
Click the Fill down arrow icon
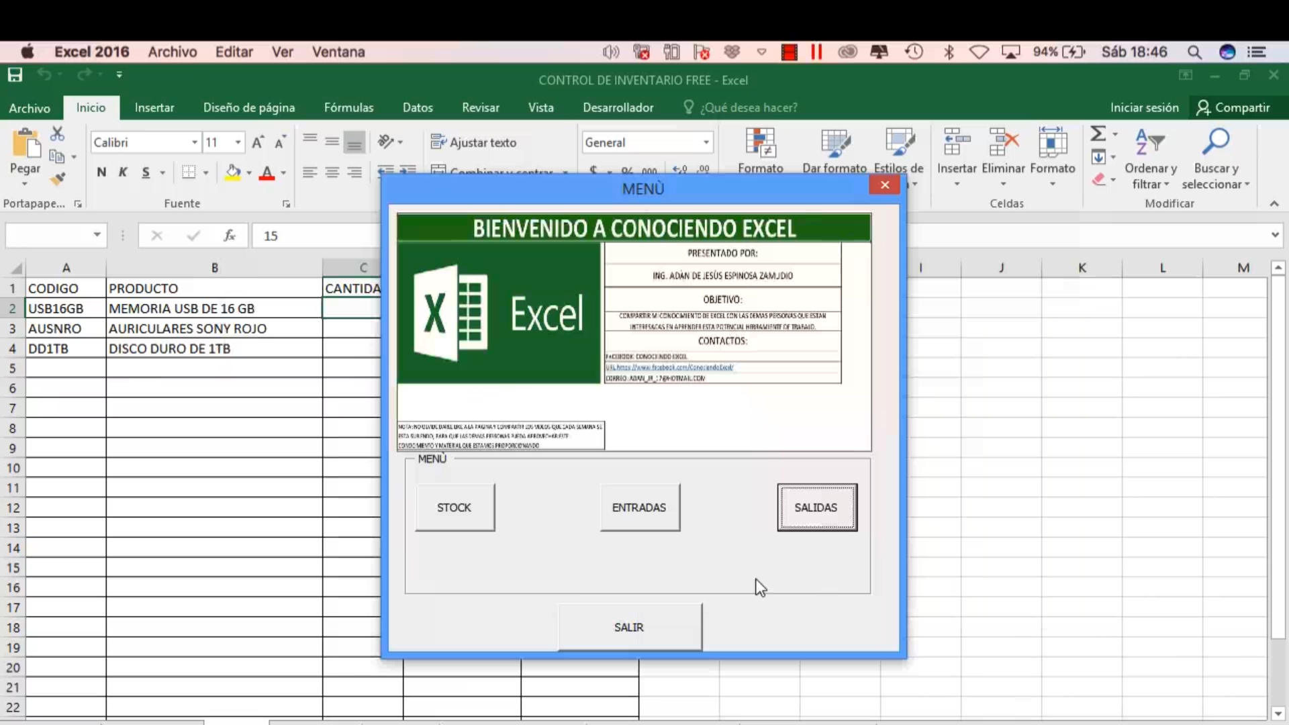click(x=1098, y=157)
